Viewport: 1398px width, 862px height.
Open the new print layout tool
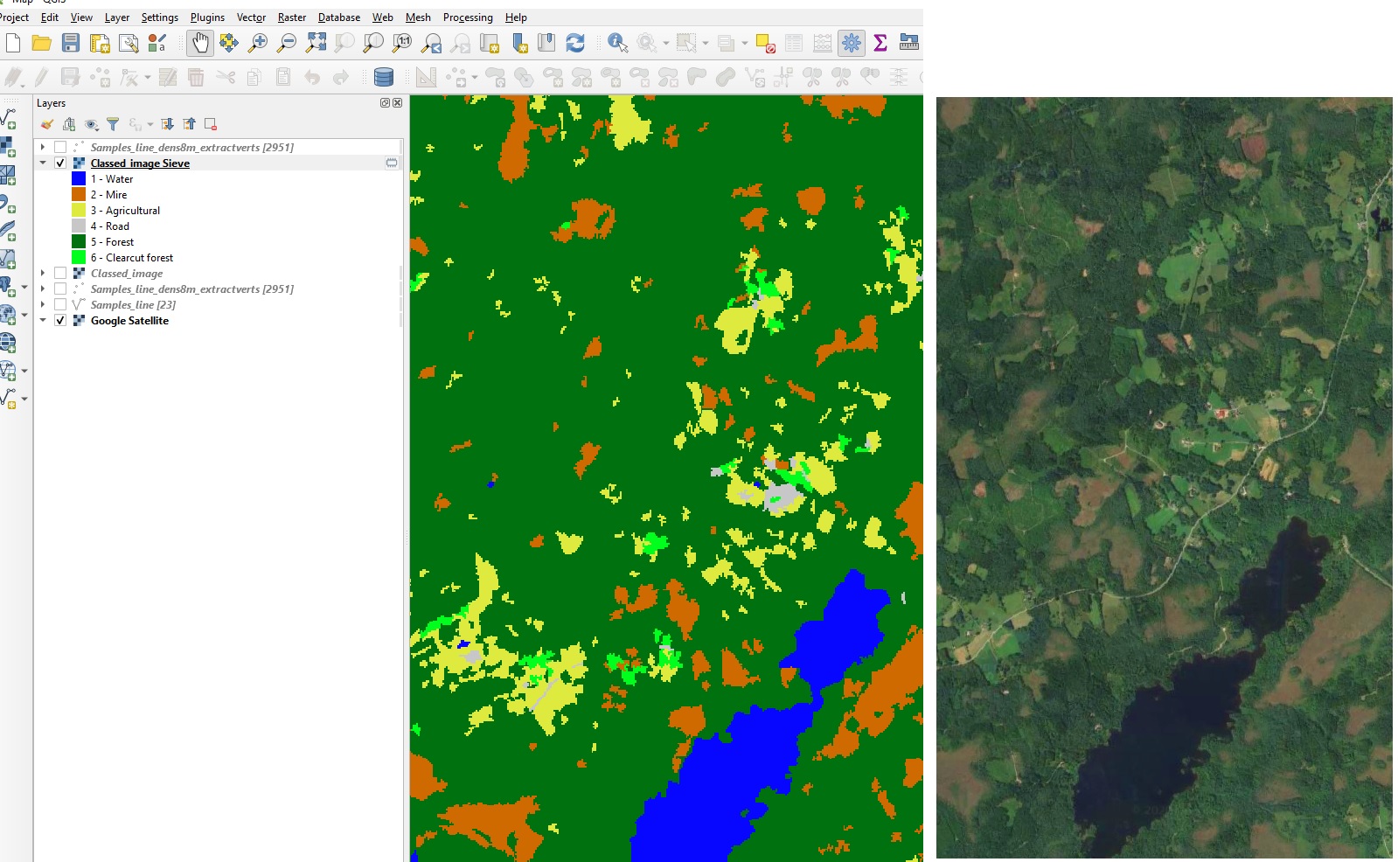[100, 43]
